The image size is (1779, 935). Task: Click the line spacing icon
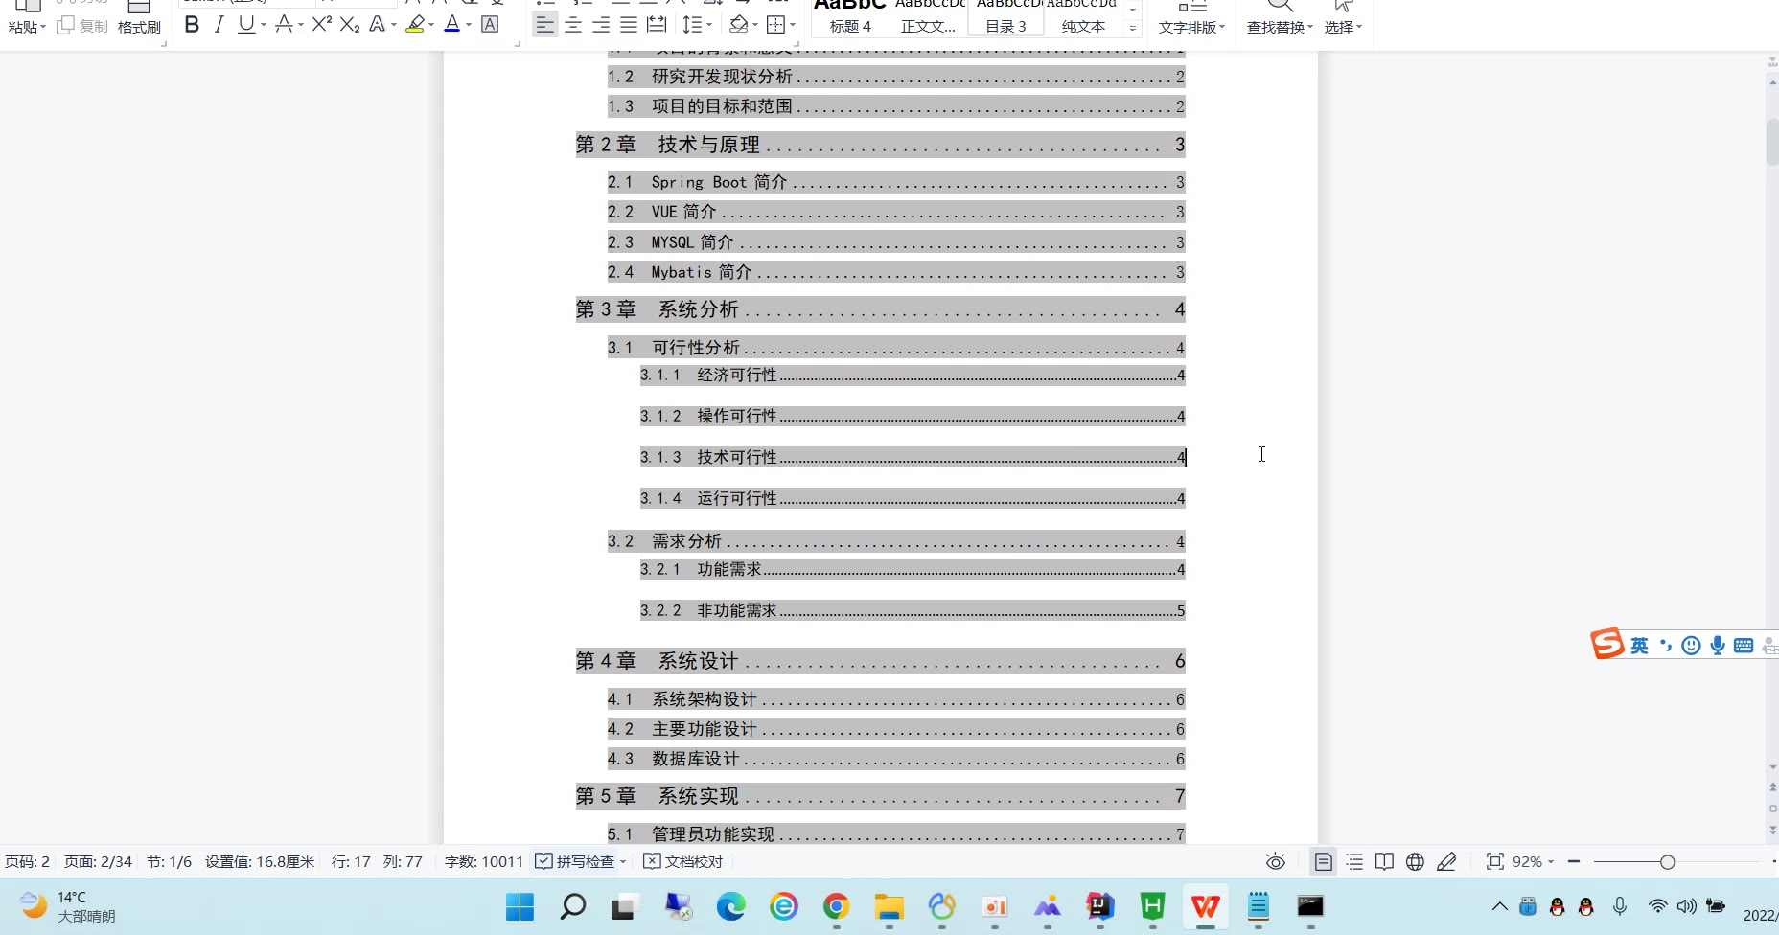coord(691,25)
